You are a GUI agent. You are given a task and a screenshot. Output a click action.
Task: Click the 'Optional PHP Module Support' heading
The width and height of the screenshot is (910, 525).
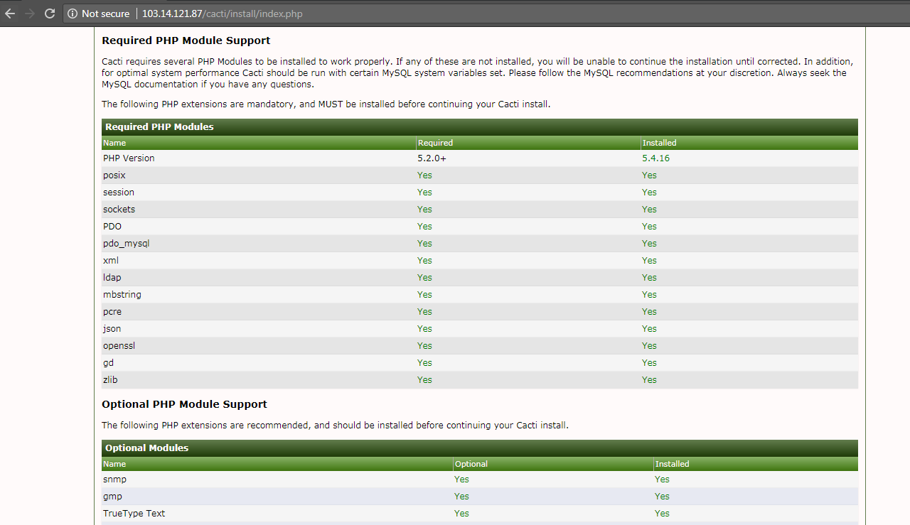click(183, 404)
